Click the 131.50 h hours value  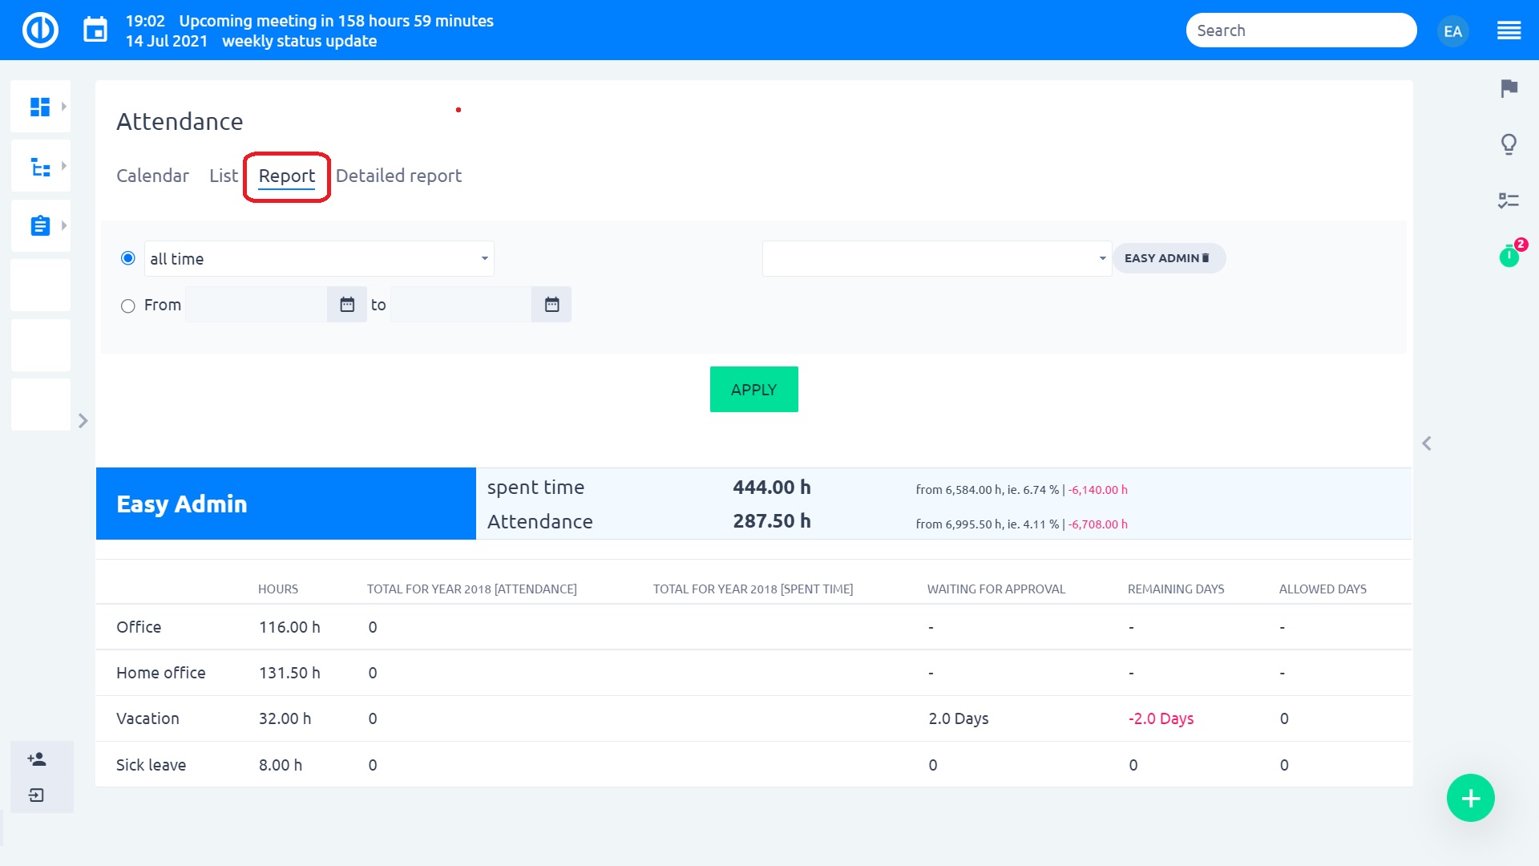[289, 673]
